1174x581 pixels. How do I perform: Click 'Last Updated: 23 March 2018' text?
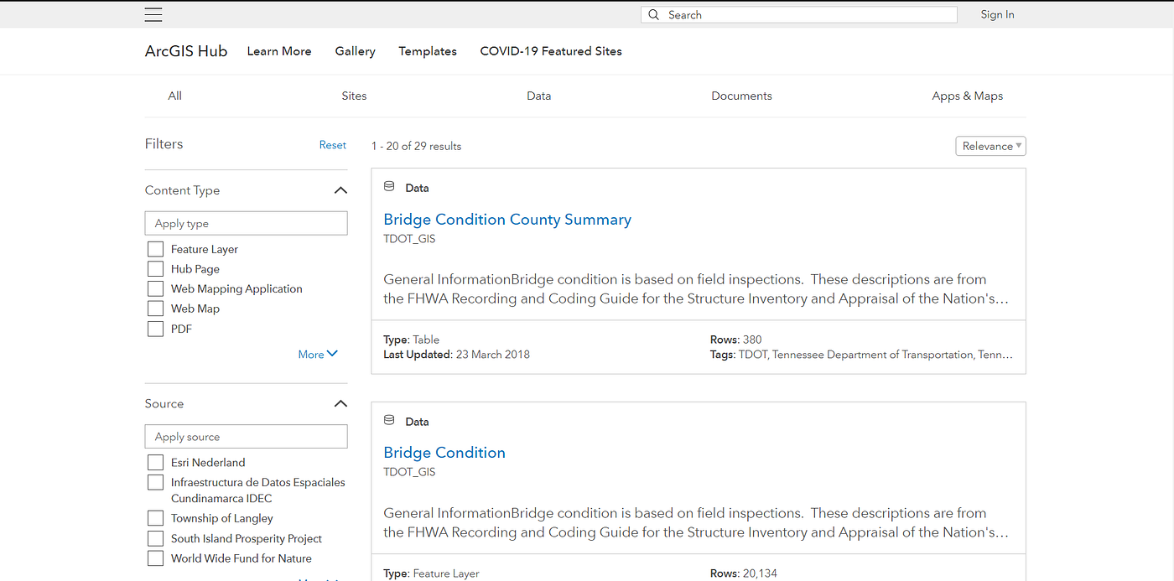(456, 355)
